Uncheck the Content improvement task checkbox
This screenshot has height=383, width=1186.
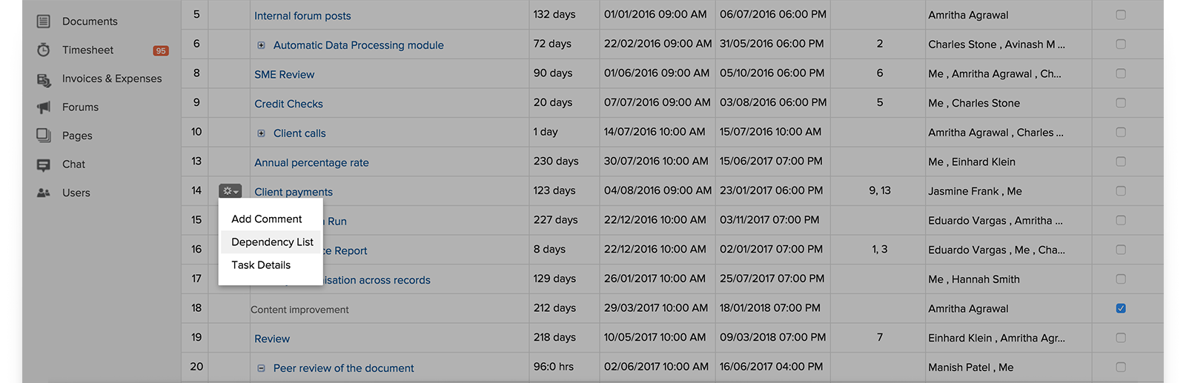[x=1121, y=308]
